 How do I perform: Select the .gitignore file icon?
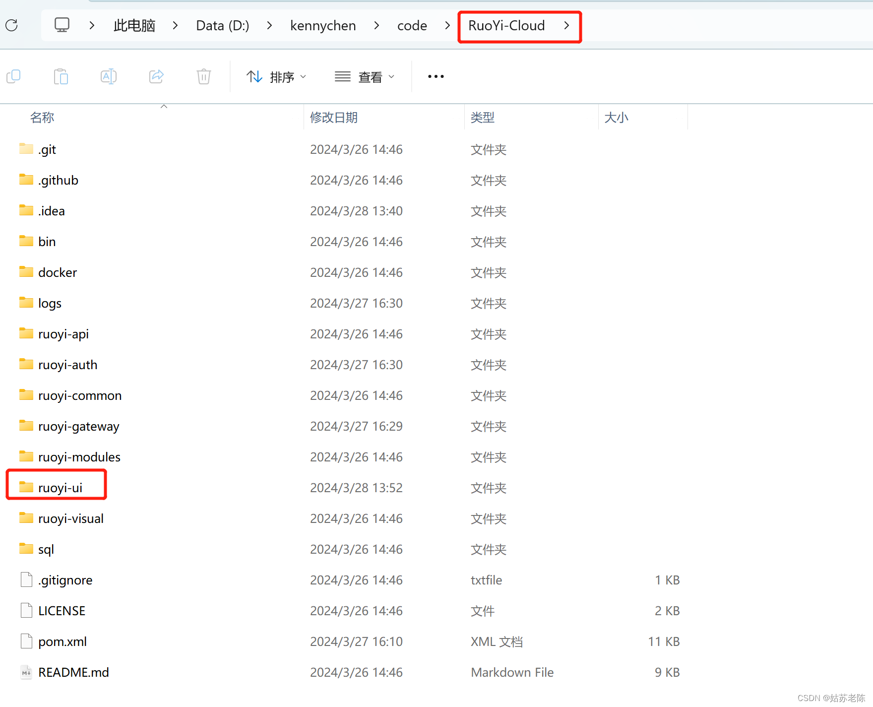[26, 579]
